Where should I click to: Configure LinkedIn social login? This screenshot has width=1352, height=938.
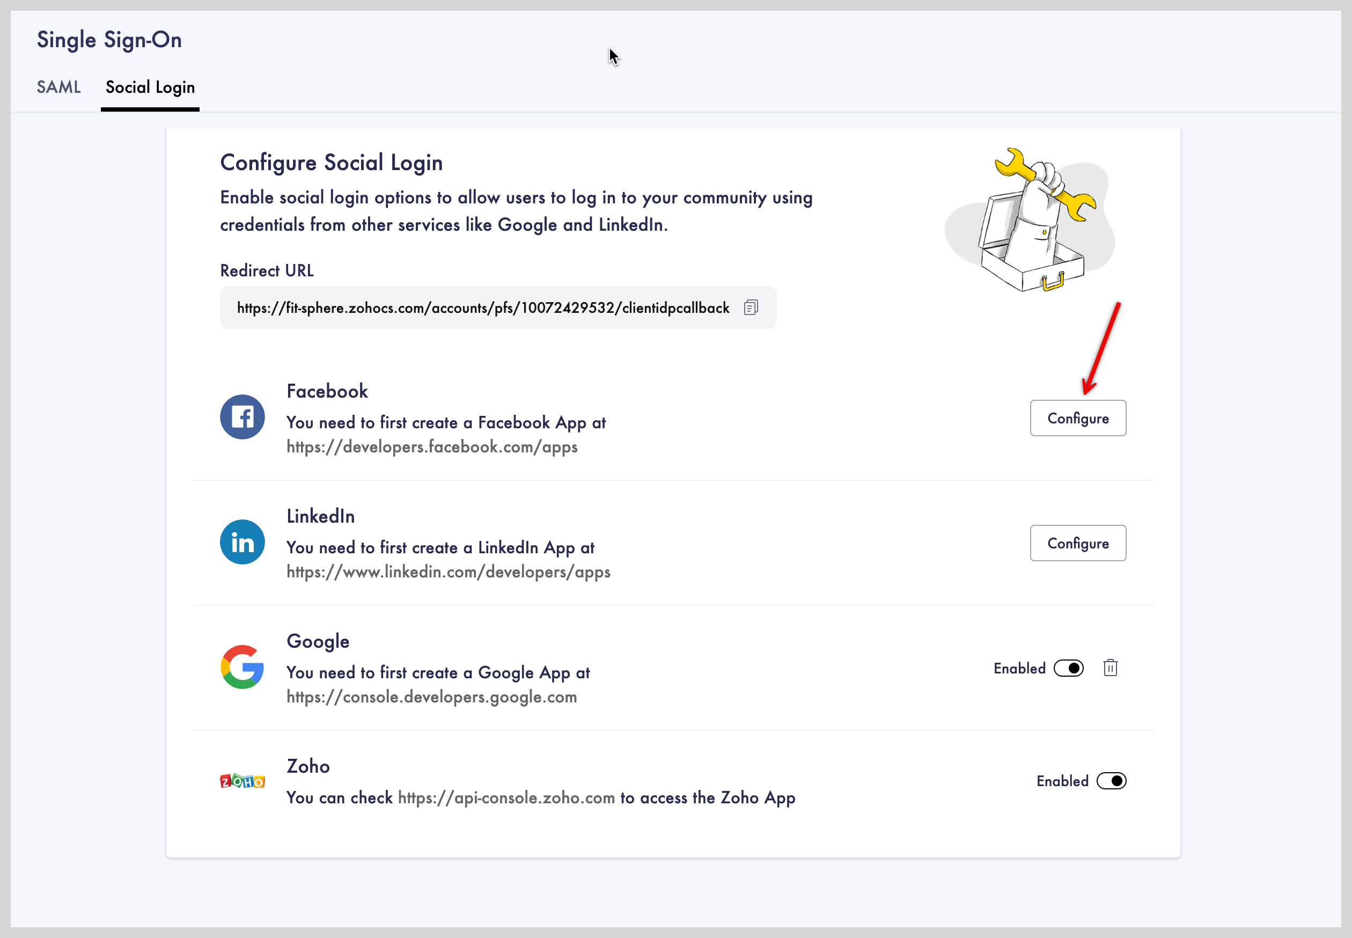click(1078, 543)
